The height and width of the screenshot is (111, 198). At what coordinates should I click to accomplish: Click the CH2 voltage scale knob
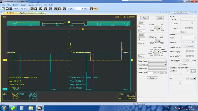[158, 40]
